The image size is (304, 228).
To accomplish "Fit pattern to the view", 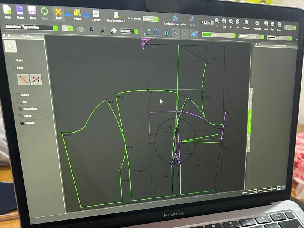I will point(238,24).
